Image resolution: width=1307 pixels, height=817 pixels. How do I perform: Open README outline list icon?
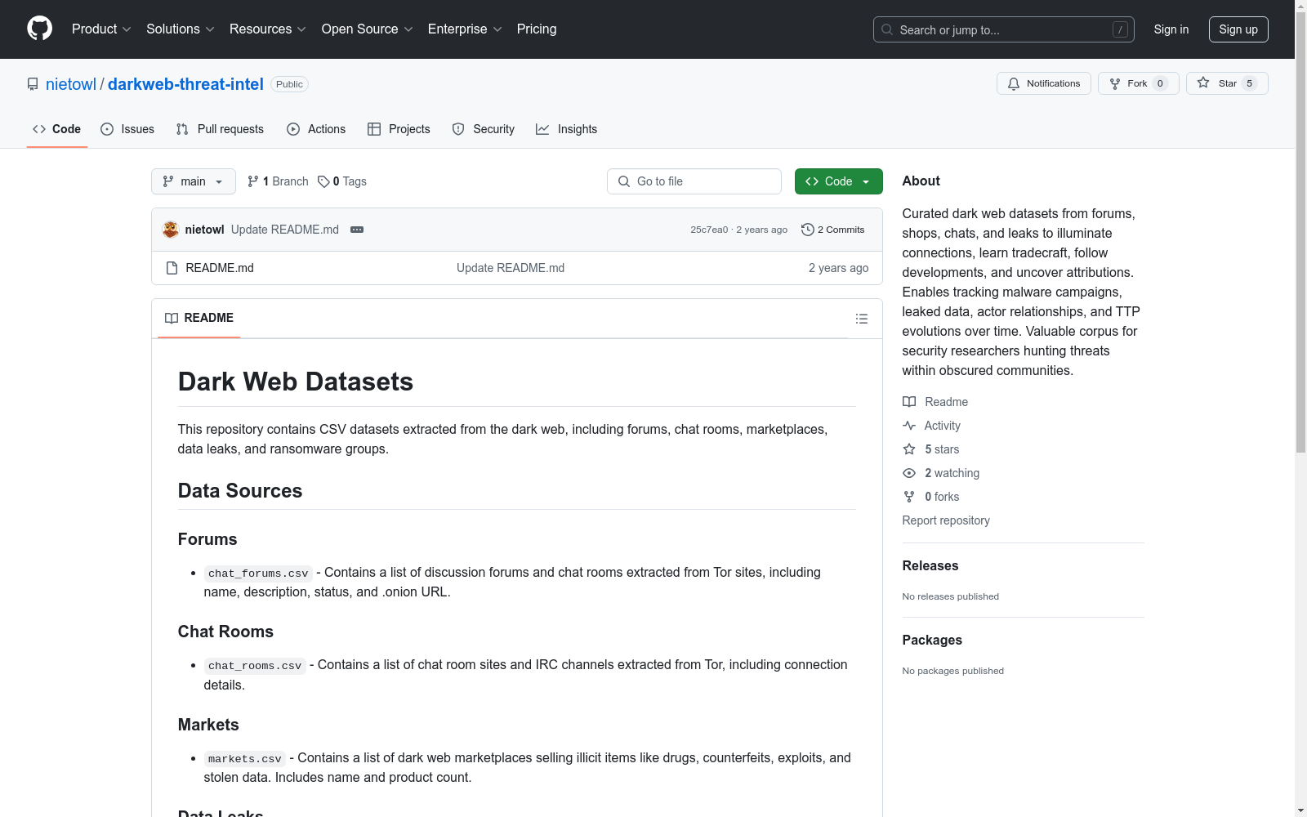click(862, 319)
